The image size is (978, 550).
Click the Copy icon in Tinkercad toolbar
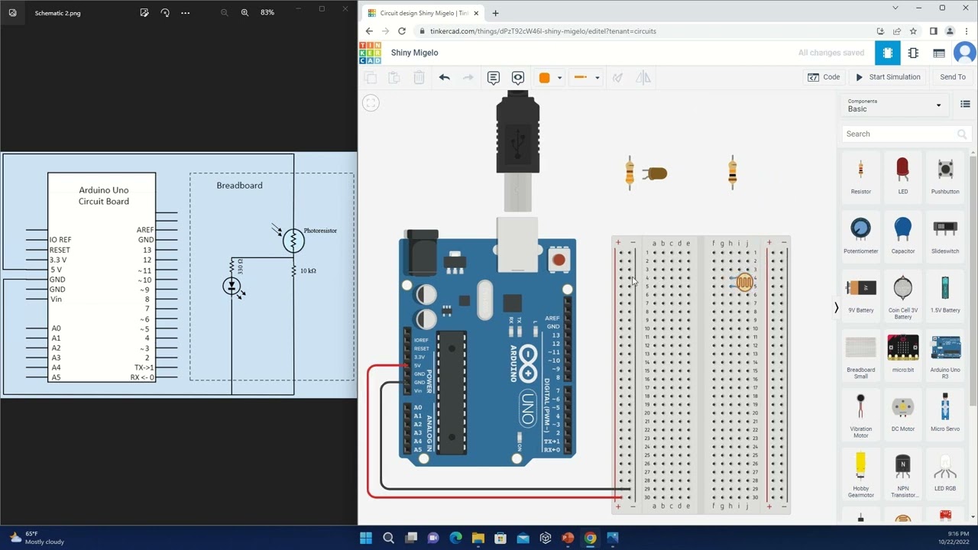[x=371, y=77]
